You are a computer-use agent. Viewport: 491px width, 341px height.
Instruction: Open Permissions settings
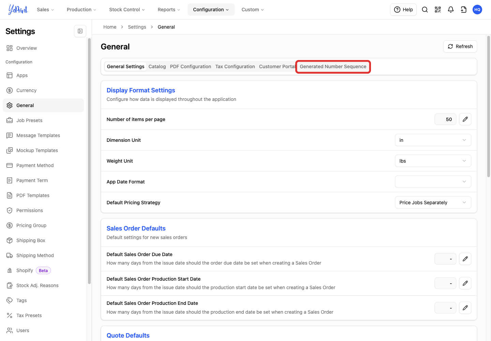[43, 210]
